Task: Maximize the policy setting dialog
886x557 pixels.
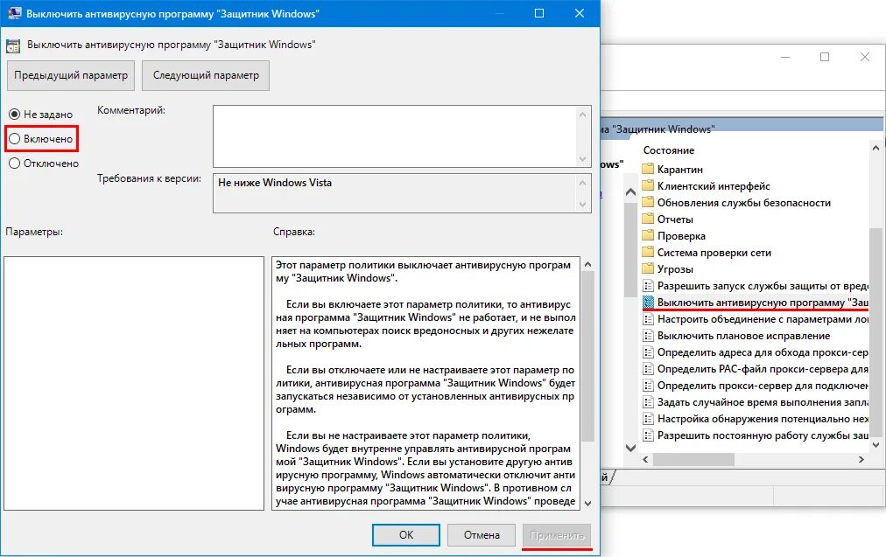Action: click(x=539, y=13)
